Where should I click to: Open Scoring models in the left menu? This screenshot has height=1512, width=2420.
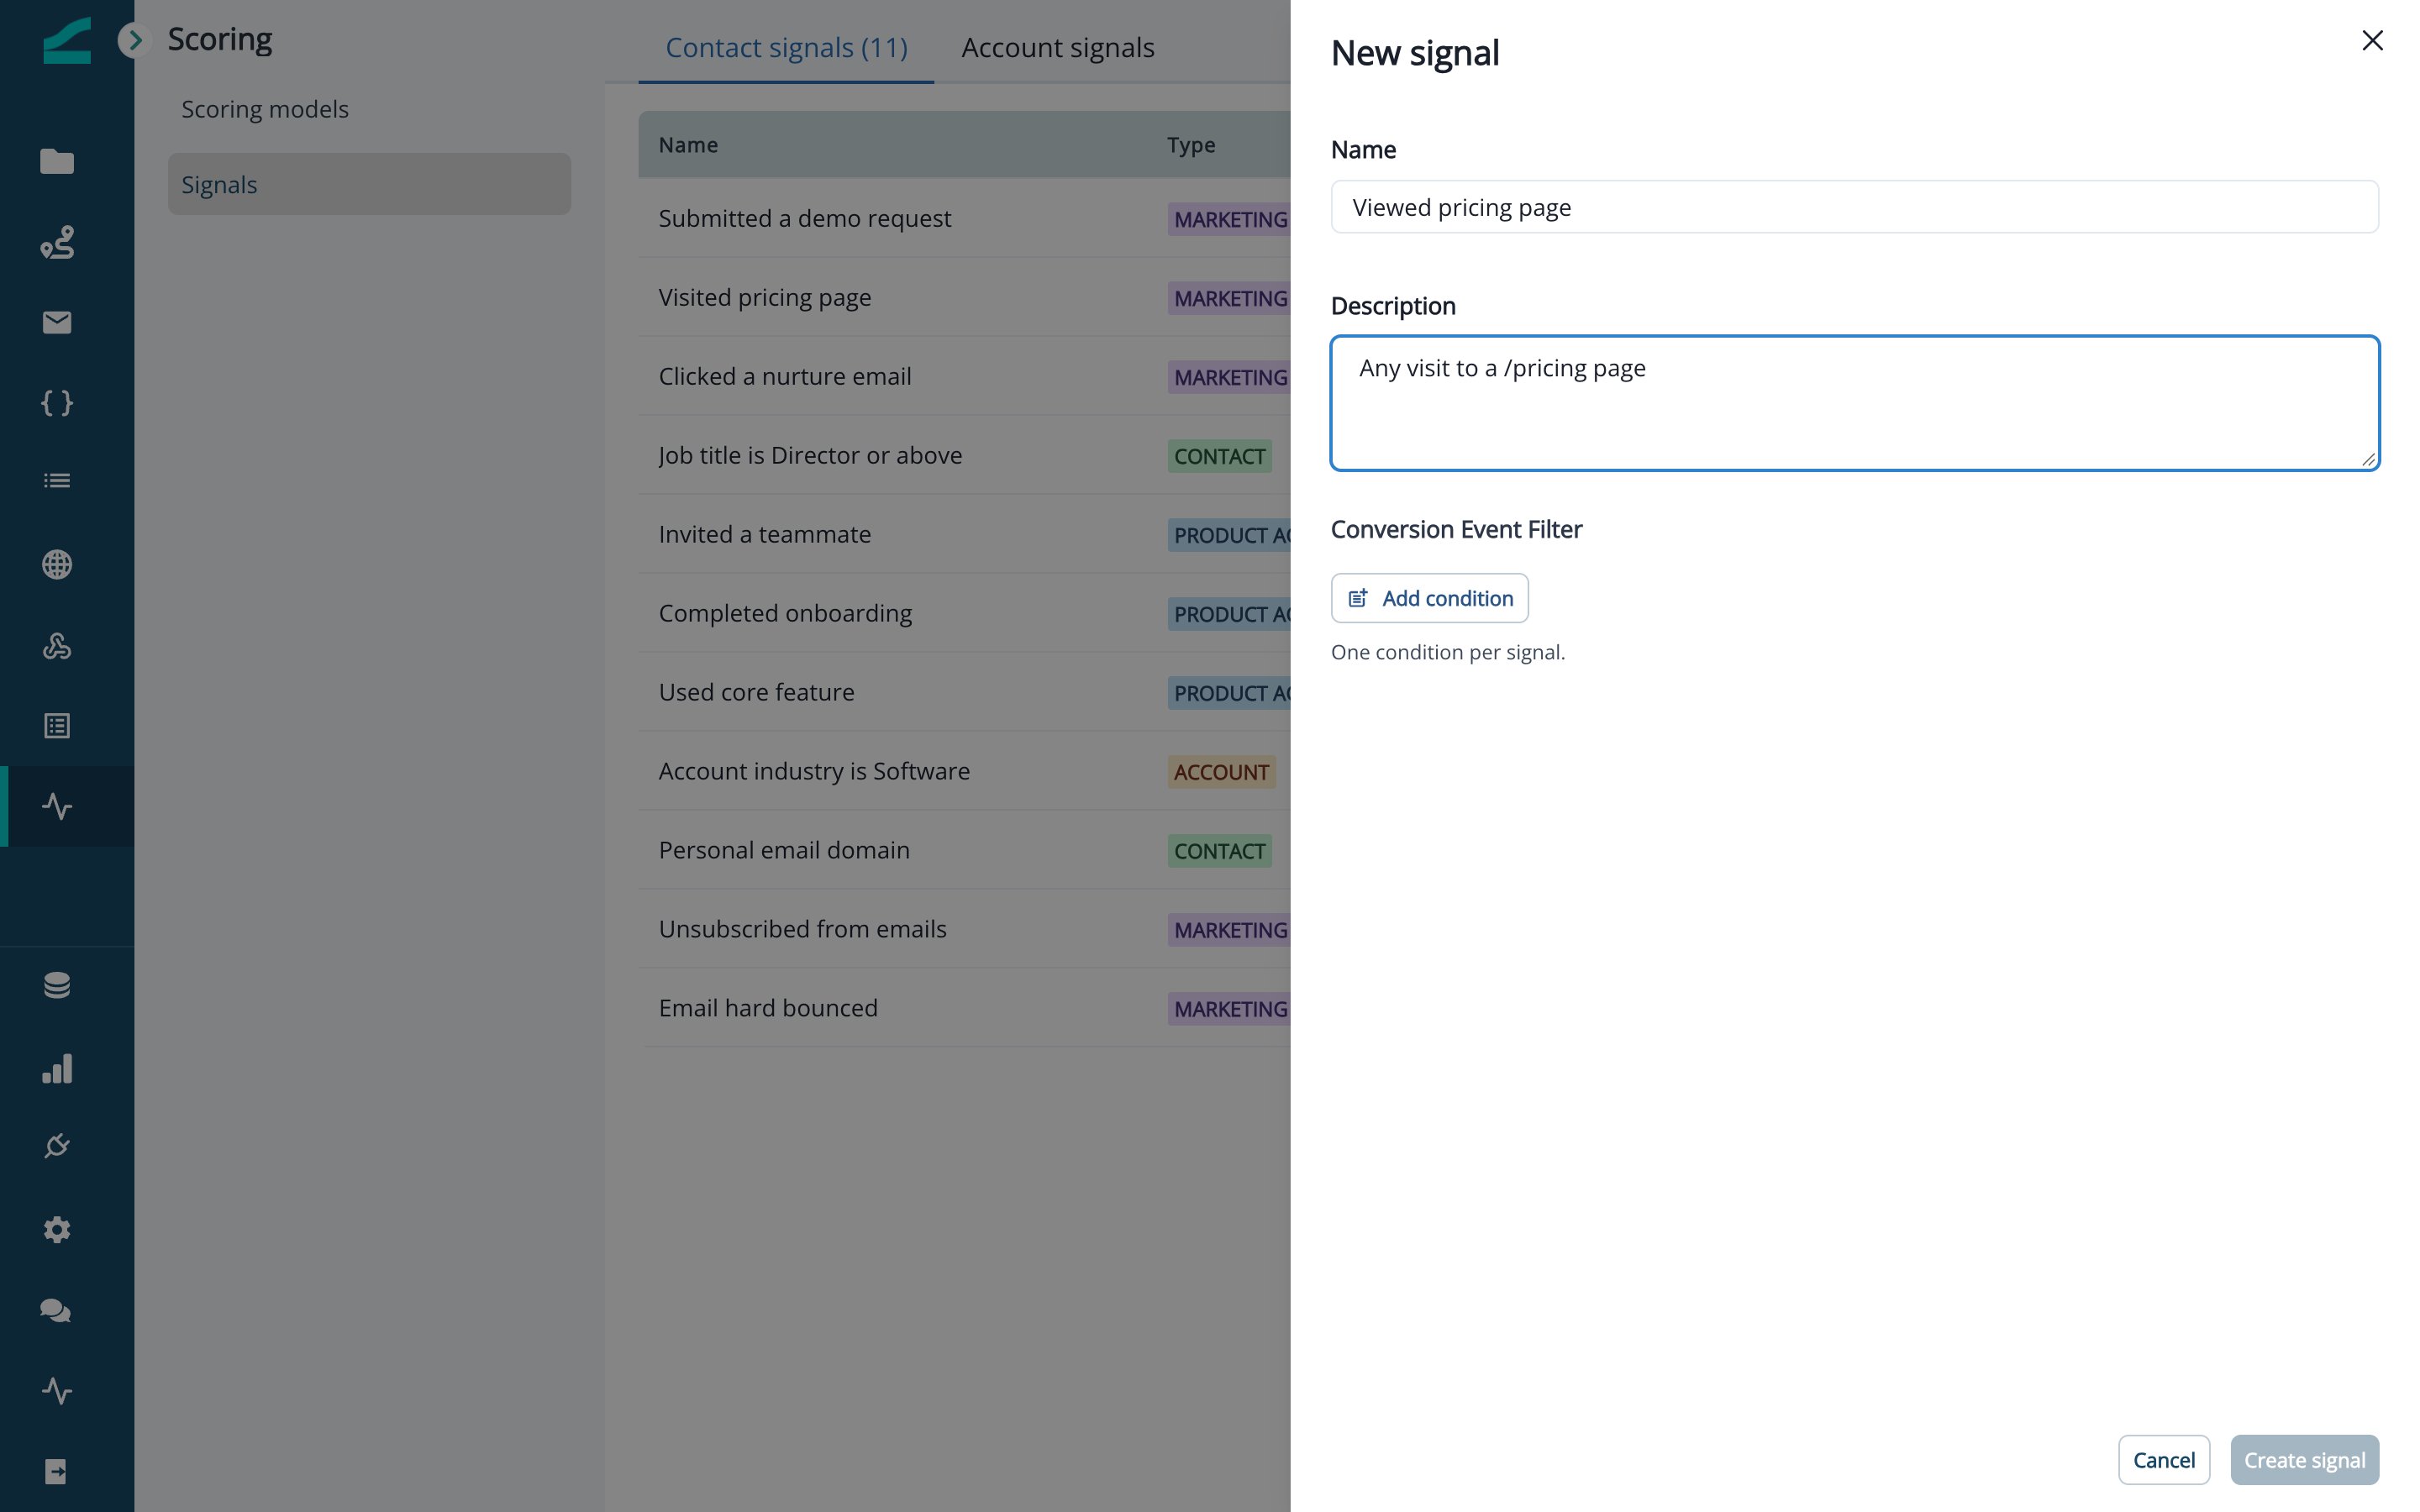pos(369,109)
